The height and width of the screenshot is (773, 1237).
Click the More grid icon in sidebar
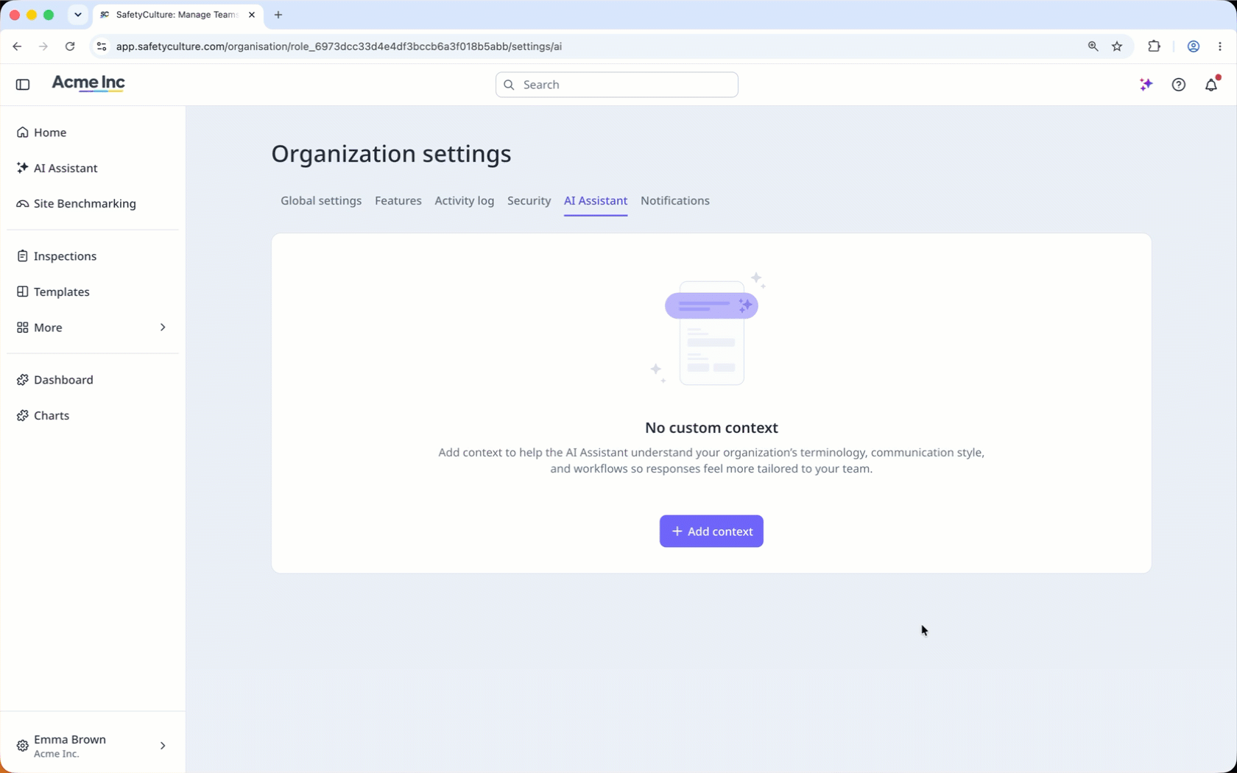[x=23, y=328]
